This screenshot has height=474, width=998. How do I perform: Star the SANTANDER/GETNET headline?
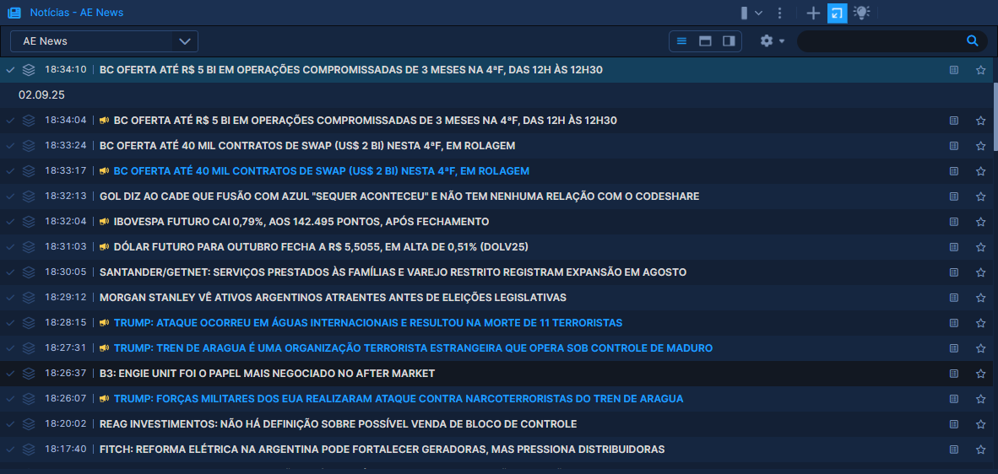tap(981, 272)
